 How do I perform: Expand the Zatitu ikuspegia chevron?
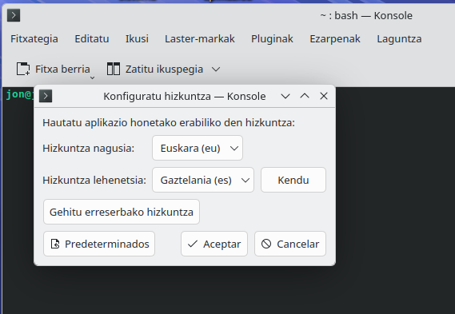point(216,70)
